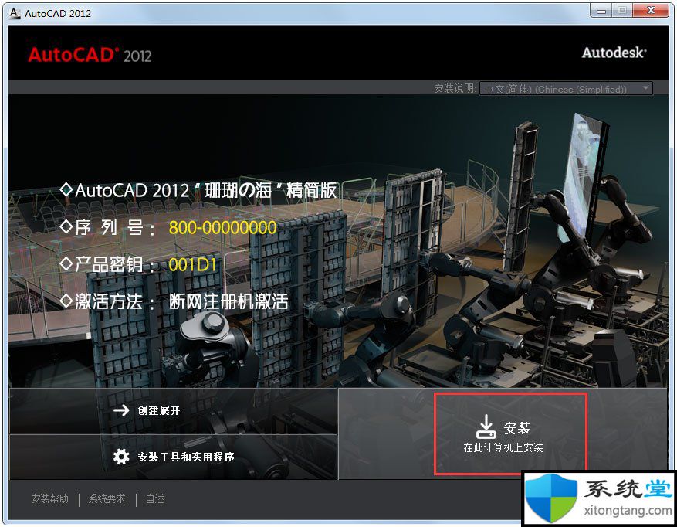
Task: Open the 安装帮助 link
Action: pyautogui.click(x=49, y=499)
